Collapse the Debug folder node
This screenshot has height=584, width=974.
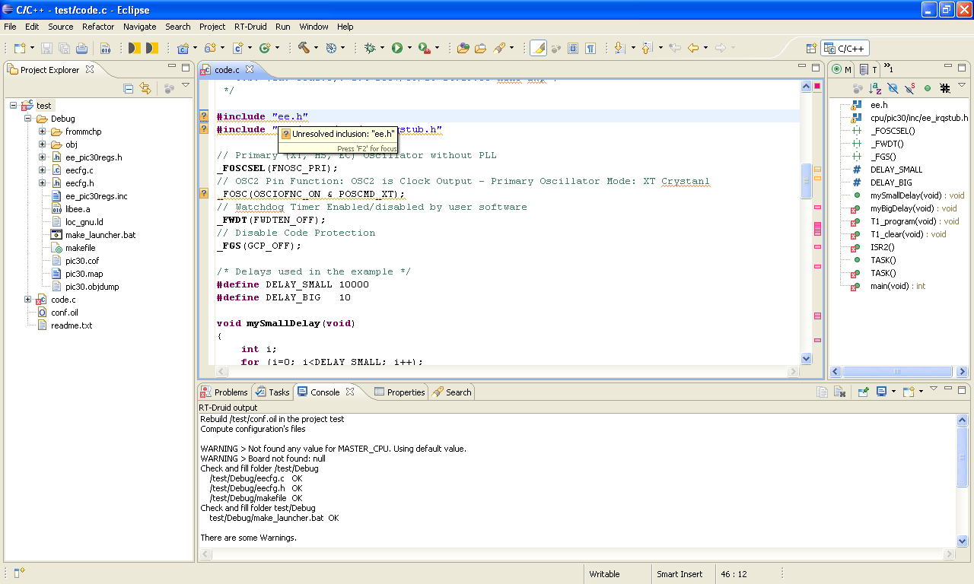coord(28,119)
